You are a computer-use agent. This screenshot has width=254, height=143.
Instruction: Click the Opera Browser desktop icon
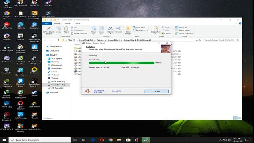(20, 105)
